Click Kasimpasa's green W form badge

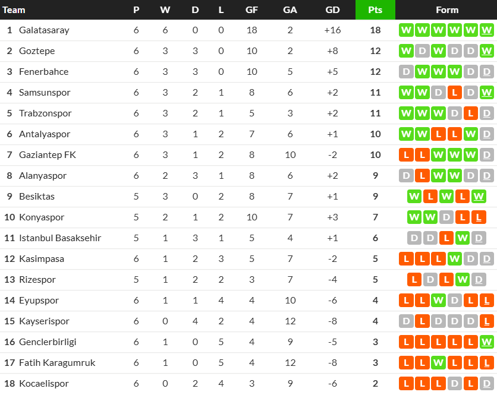(454, 259)
